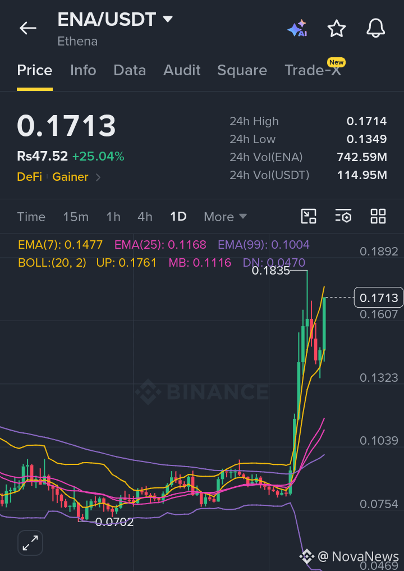Tap the EMA(25): 0.1168 indicator label
The image size is (404, 571).
point(160,244)
